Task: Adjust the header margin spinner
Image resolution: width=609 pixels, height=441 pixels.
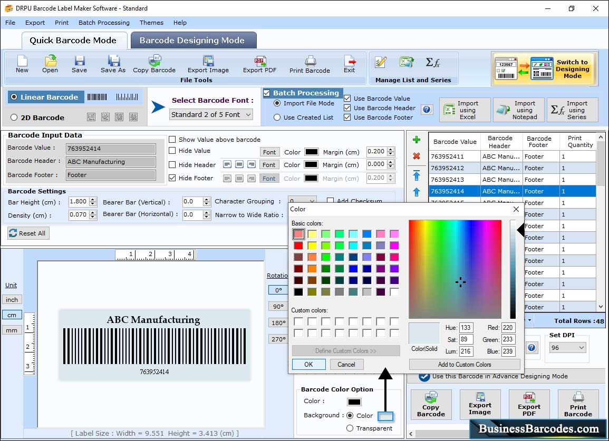Action: (x=391, y=164)
